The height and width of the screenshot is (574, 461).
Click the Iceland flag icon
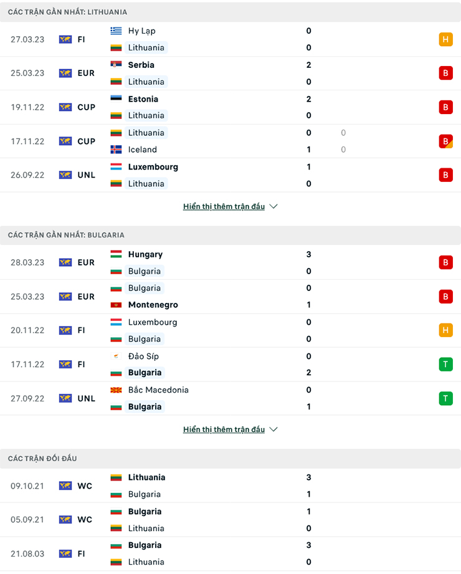(x=116, y=150)
